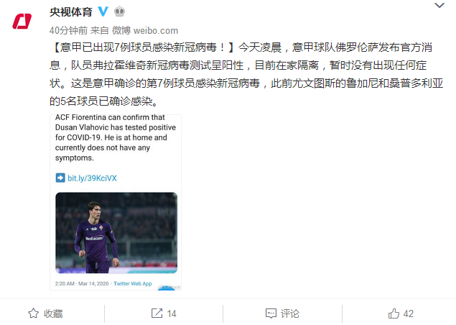Click the blue arrow icon beside bit.ly link
The image size is (456, 325).
coord(60,178)
